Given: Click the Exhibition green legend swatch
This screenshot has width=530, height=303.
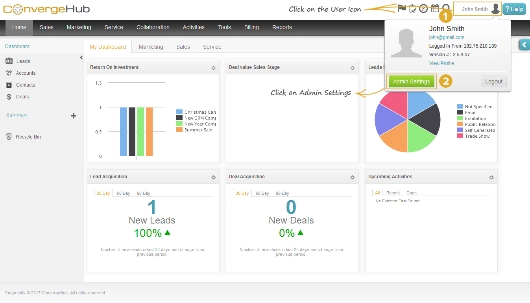Looking at the screenshot, I should (x=460, y=118).
